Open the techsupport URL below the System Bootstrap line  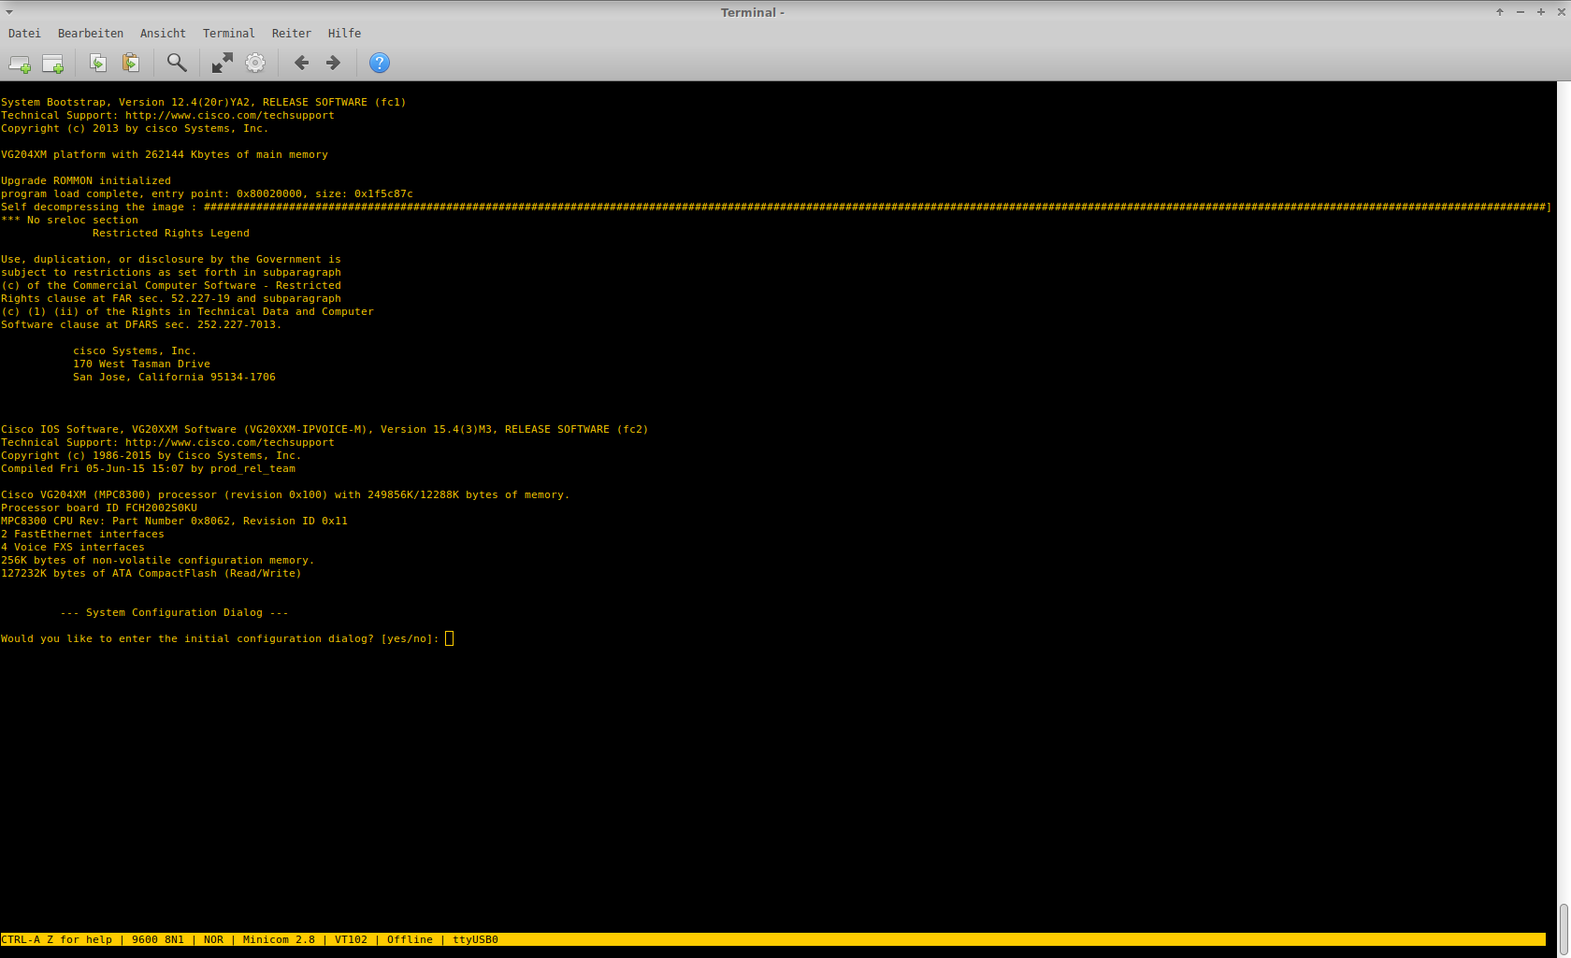pyautogui.click(x=230, y=116)
